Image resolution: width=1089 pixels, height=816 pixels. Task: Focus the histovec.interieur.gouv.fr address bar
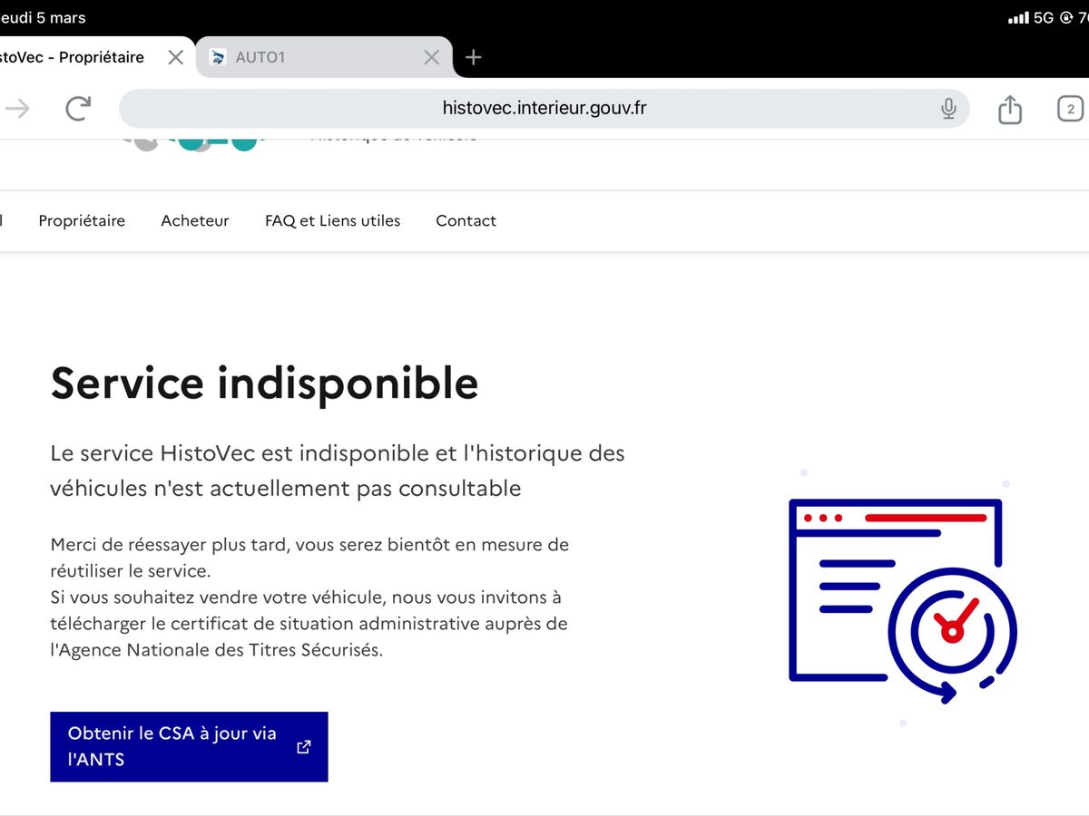(x=544, y=109)
